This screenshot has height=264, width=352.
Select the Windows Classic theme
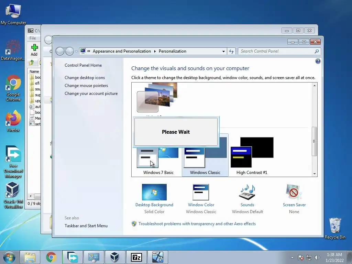click(205, 155)
